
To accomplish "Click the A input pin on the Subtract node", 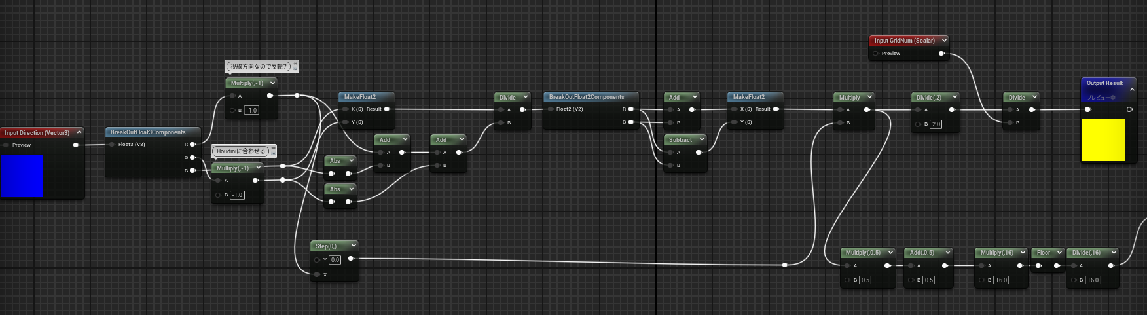I will [670, 152].
